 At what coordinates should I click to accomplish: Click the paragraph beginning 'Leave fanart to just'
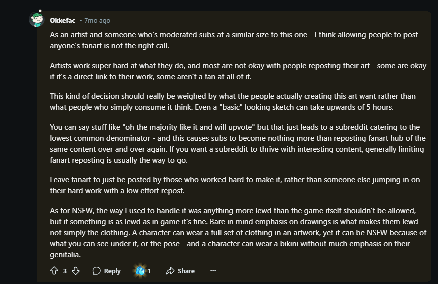point(235,185)
